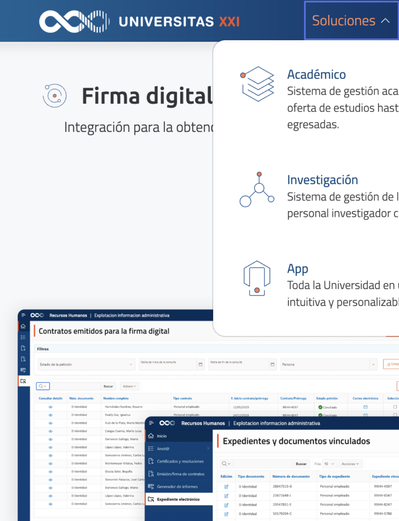Open the Filas rows-per-page dropdown
The width and height of the screenshot is (399, 521).
[x=329, y=464]
